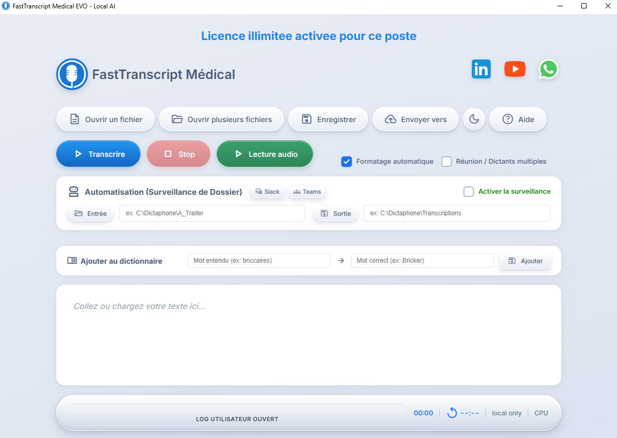Click 'Automatisation (Surveillance de Dossier)' title
This screenshot has width=617, height=438.
(x=163, y=192)
